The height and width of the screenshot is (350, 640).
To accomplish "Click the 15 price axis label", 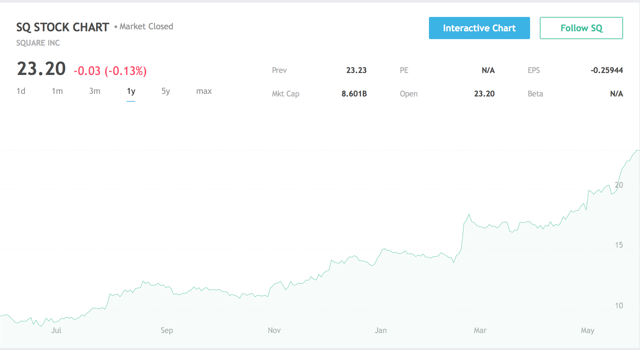I will [618, 245].
